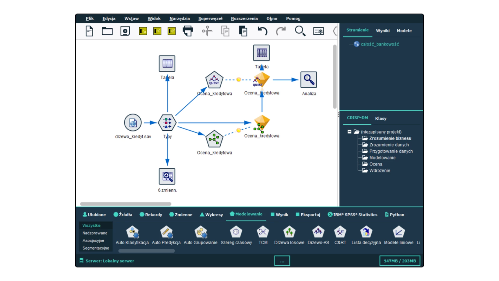Filter palette by Nadzorowane models

(95, 233)
